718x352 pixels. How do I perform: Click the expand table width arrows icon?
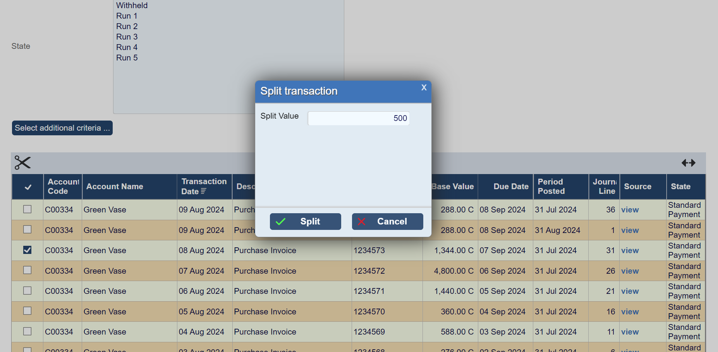pos(688,163)
